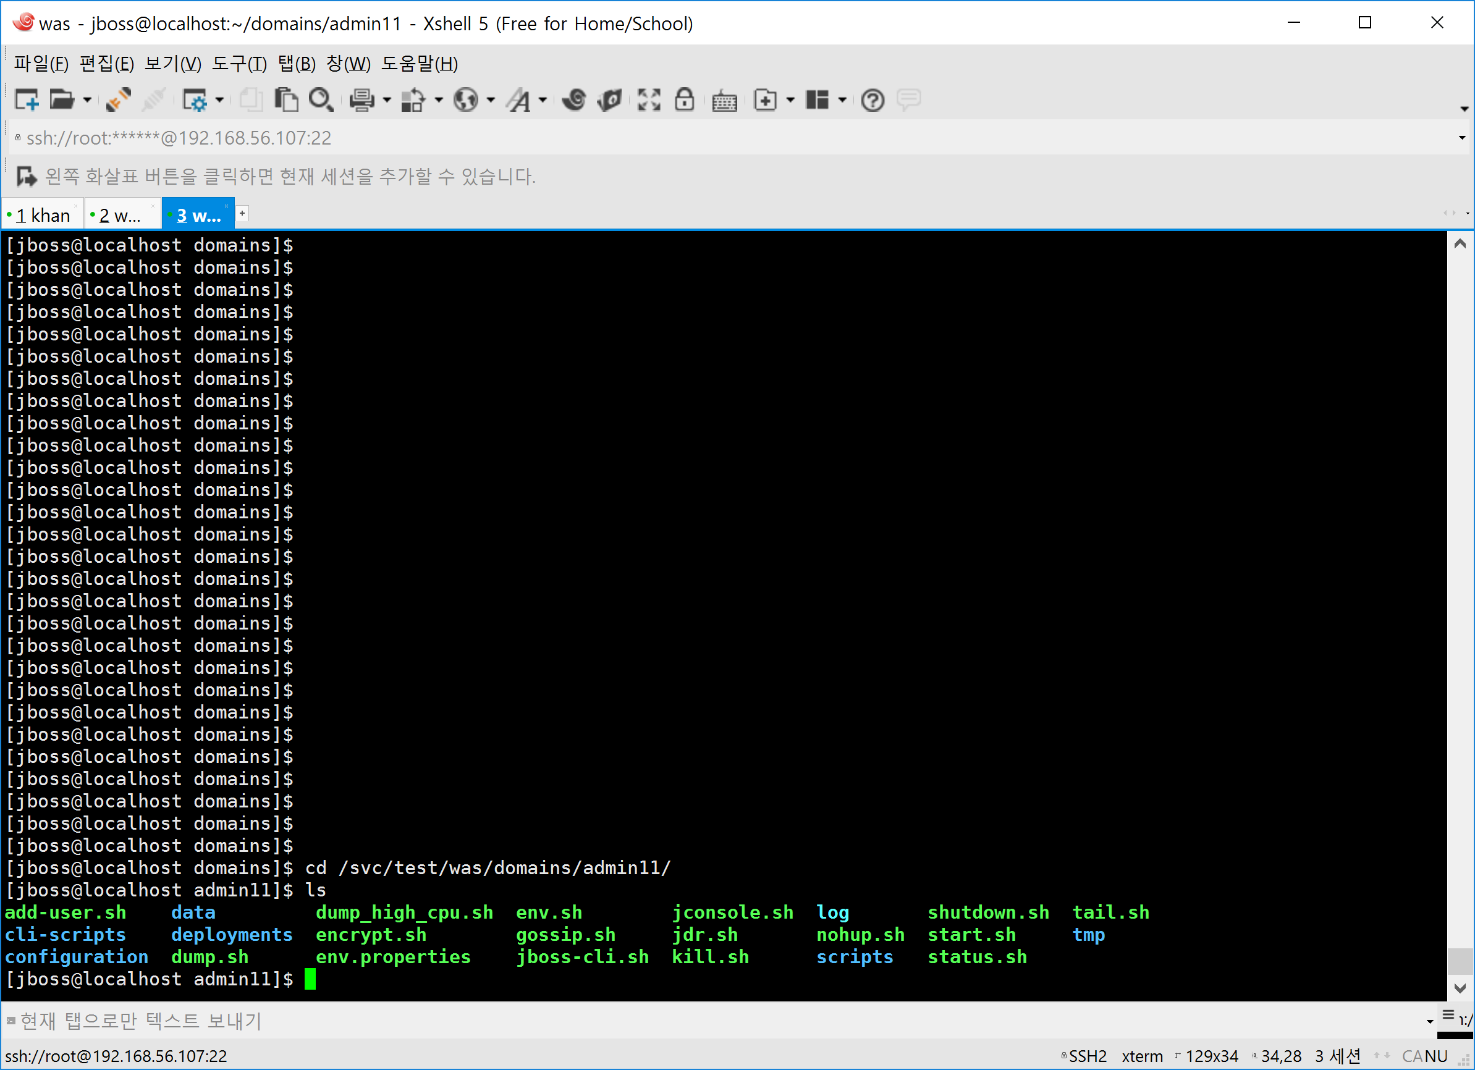Expand the print dropdown arrow

(387, 100)
